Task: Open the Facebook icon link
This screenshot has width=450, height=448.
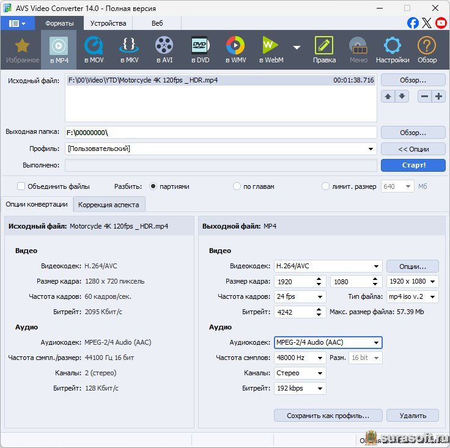Action: [413, 23]
